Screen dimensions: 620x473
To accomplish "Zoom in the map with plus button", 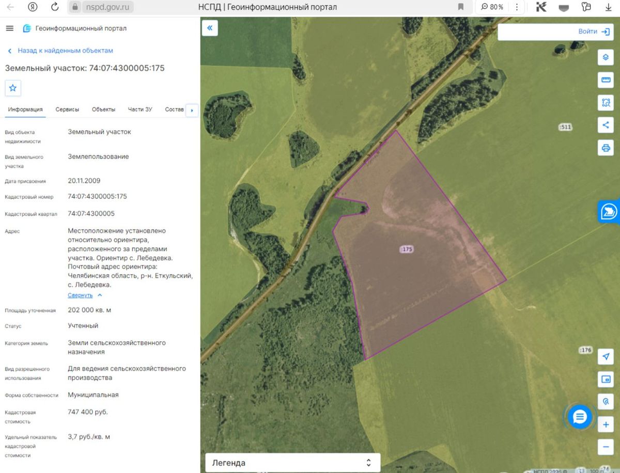I will [x=606, y=425].
